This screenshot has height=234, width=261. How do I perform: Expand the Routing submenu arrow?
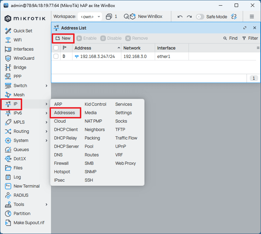point(46,131)
